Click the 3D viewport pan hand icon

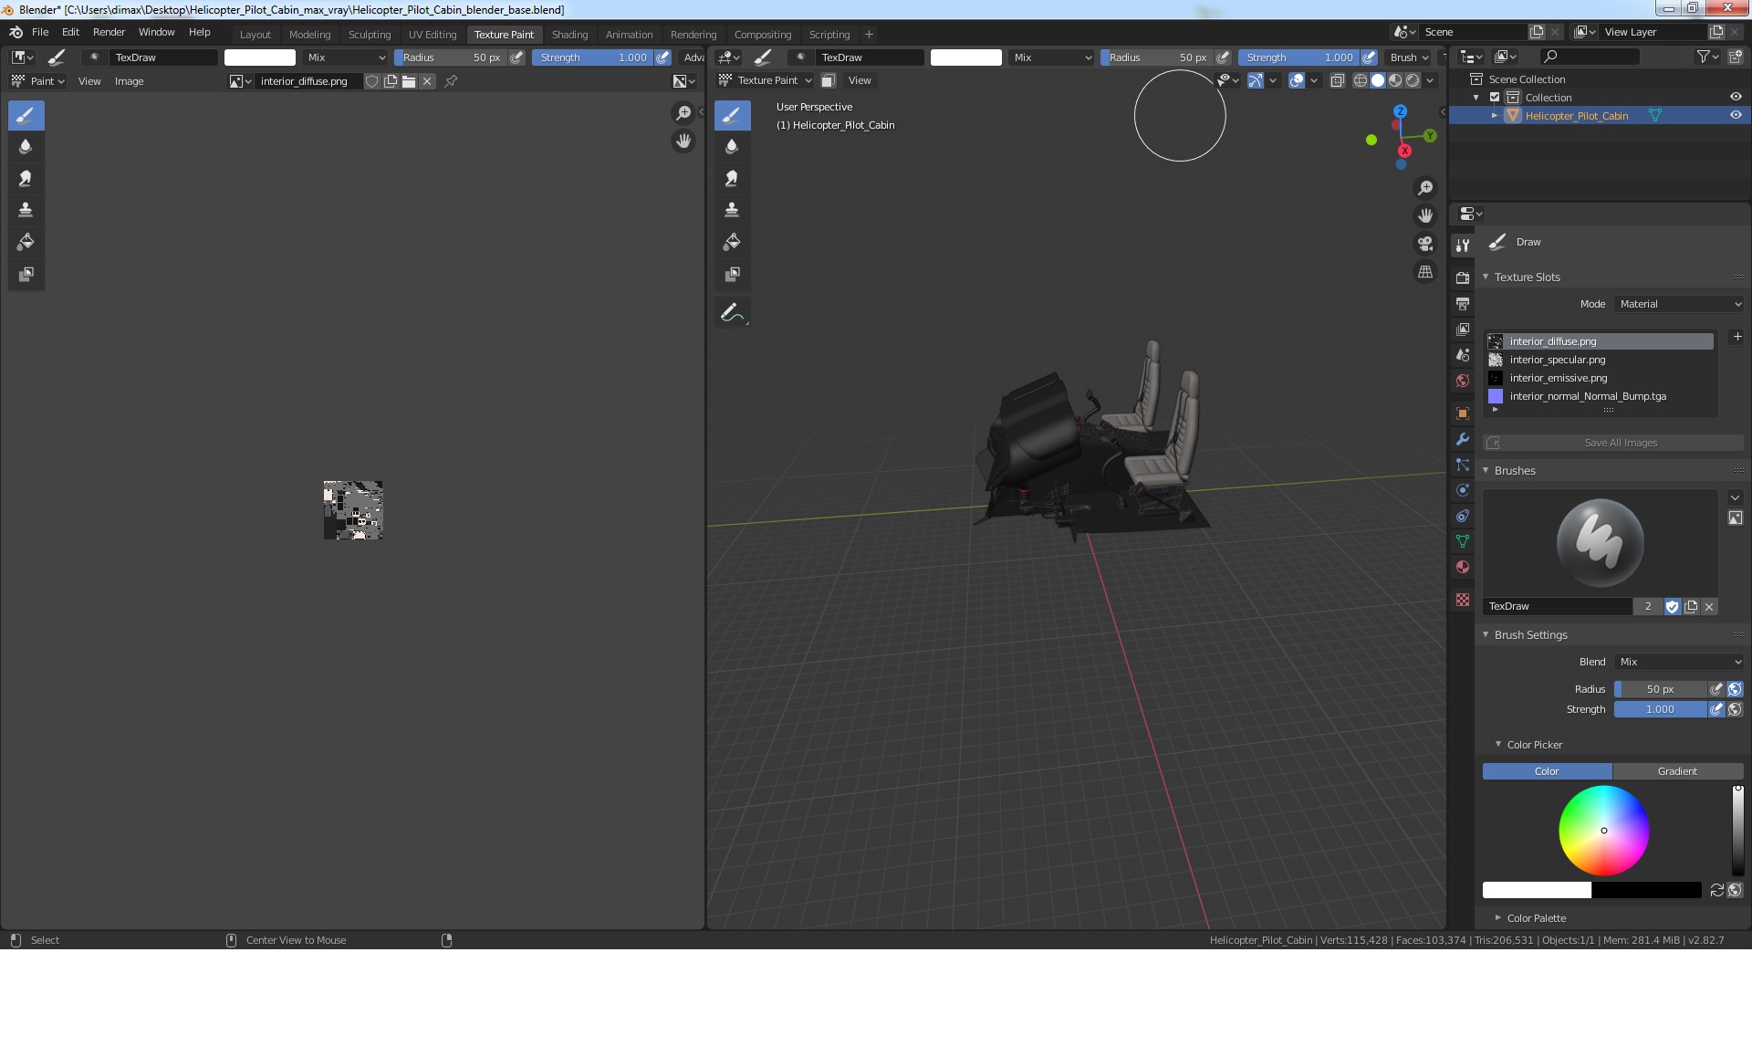pyautogui.click(x=1424, y=215)
